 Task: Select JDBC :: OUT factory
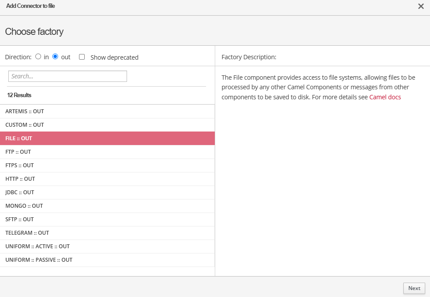click(20, 192)
